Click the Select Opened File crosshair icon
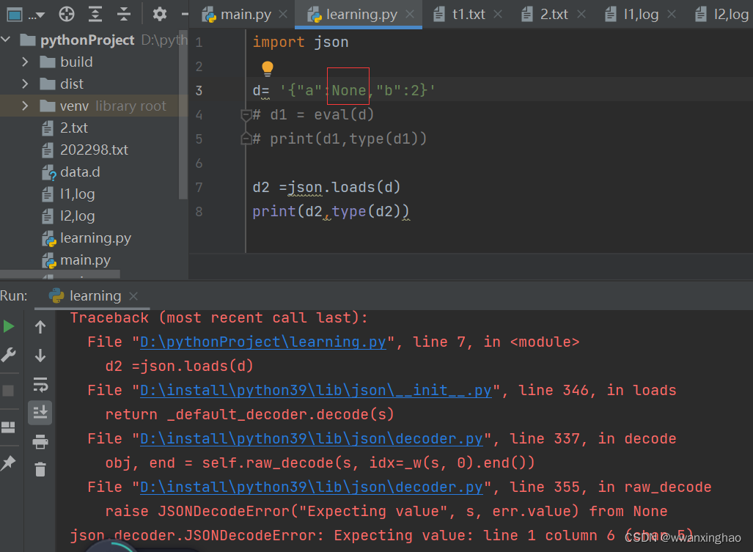This screenshot has height=552, width=753. (67, 15)
